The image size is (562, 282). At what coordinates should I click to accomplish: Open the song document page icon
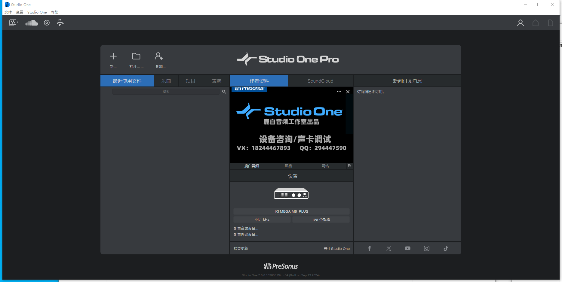551,23
